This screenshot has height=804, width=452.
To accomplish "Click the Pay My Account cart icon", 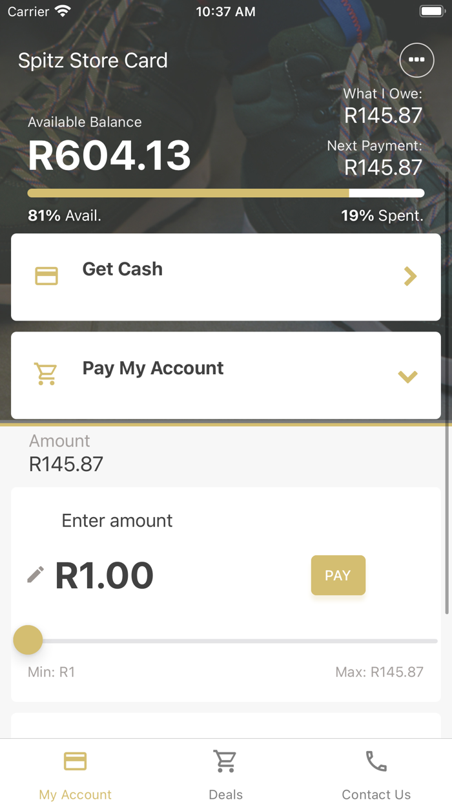I will pyautogui.click(x=46, y=374).
